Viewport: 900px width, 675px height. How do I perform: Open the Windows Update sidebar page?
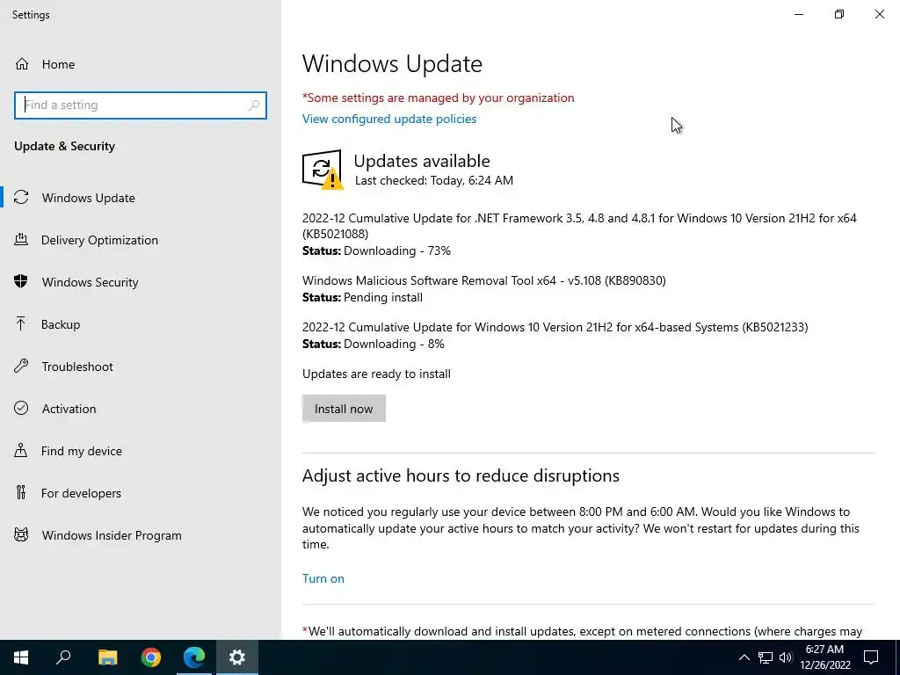tap(141, 198)
